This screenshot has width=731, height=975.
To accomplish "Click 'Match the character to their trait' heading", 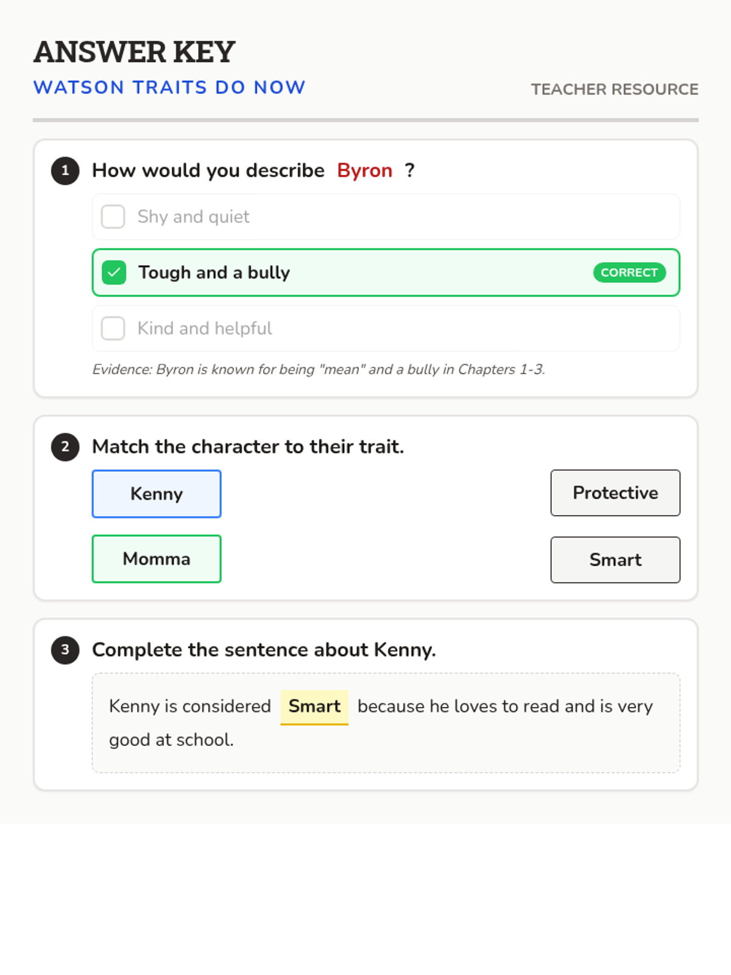I will (x=248, y=447).
